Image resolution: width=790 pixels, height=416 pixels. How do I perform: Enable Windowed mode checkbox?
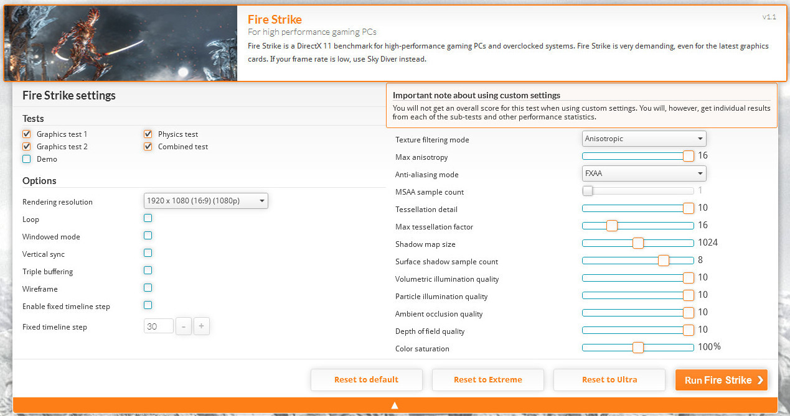click(148, 236)
